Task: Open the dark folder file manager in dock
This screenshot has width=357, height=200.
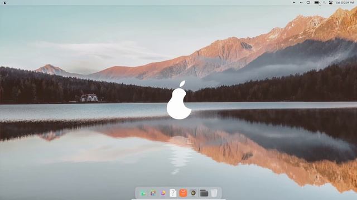Action: pos(204,193)
